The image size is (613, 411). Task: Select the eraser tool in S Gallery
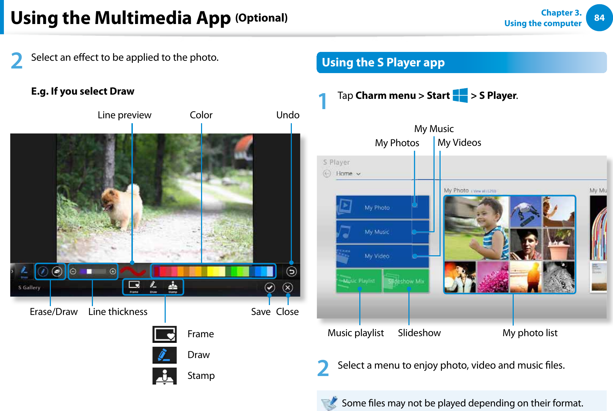click(57, 272)
